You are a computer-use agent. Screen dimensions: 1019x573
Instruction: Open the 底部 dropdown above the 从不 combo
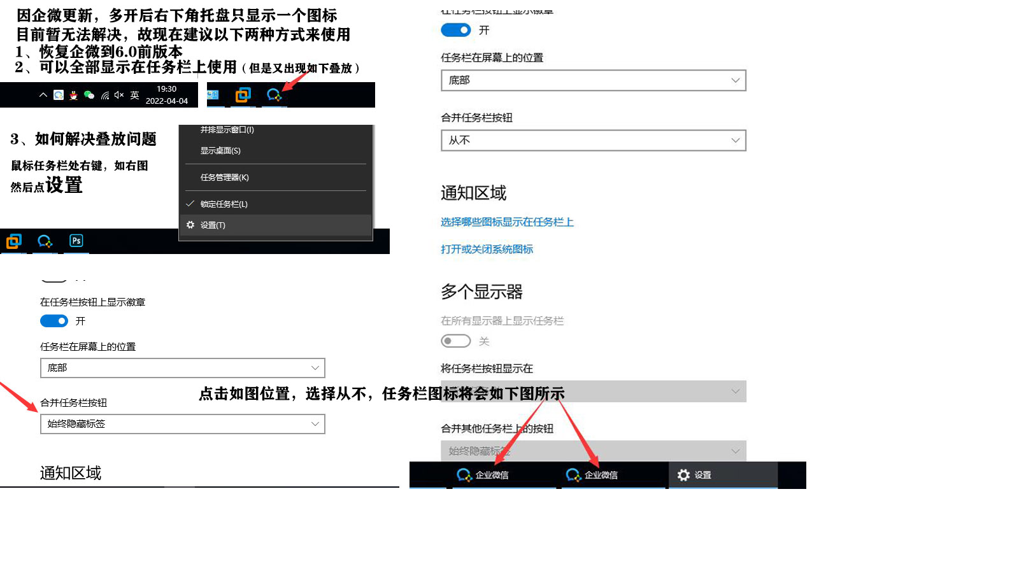594,80
